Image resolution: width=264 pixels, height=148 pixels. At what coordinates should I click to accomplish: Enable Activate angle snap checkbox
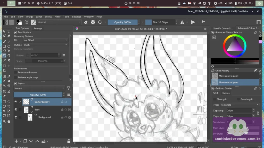(x=15, y=77)
